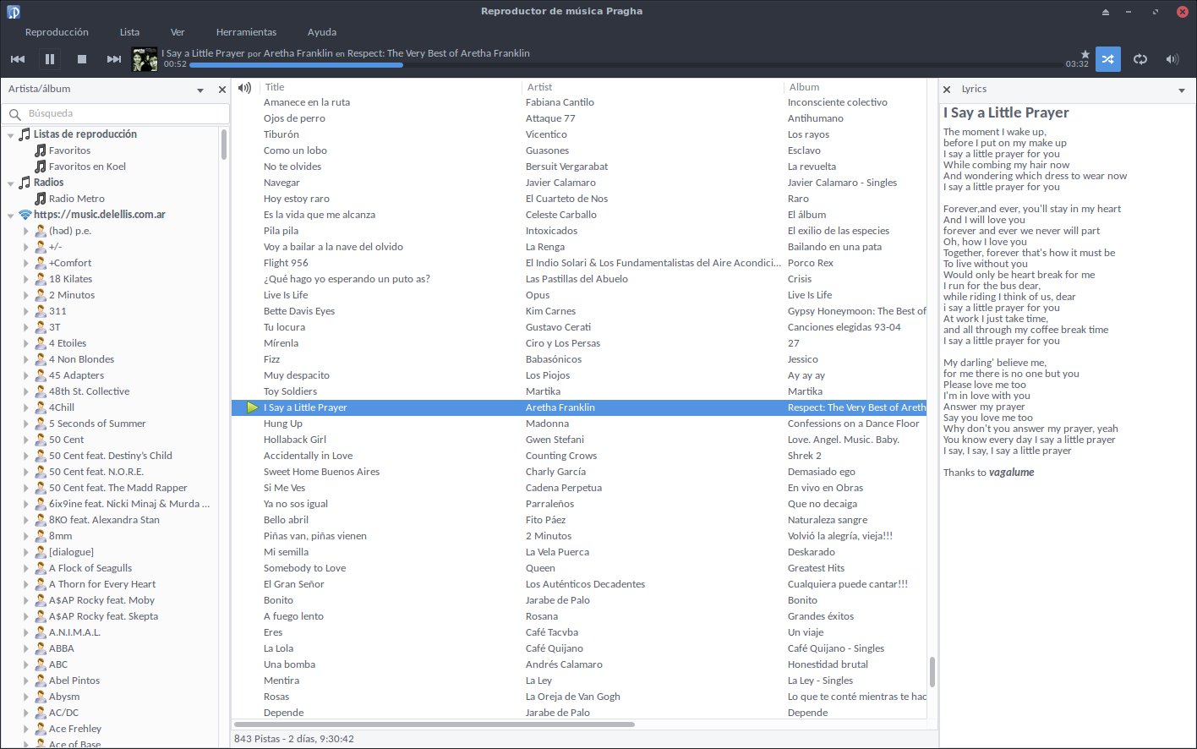This screenshot has height=749, width=1197.
Task: Open the volume control
Action: click(1172, 59)
